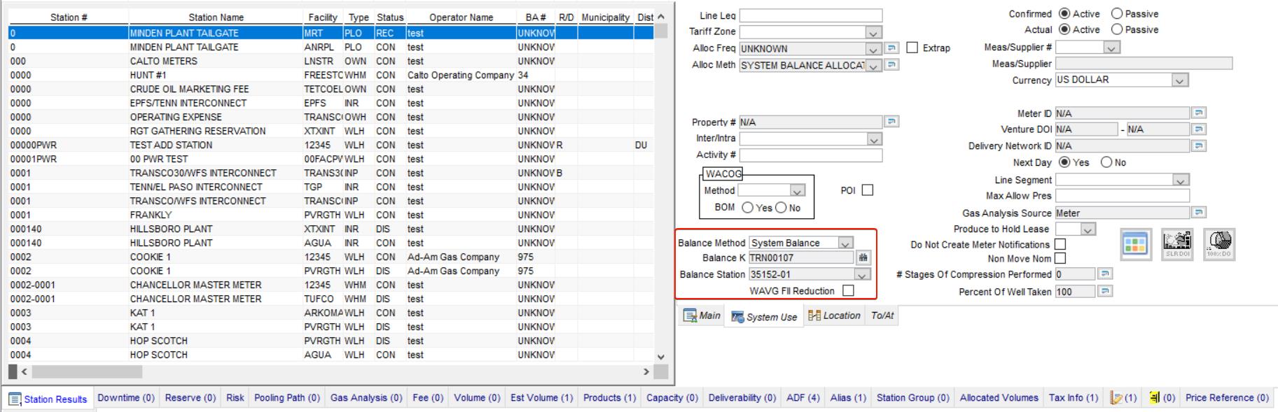Click the SLR DOI icon button

point(1176,244)
